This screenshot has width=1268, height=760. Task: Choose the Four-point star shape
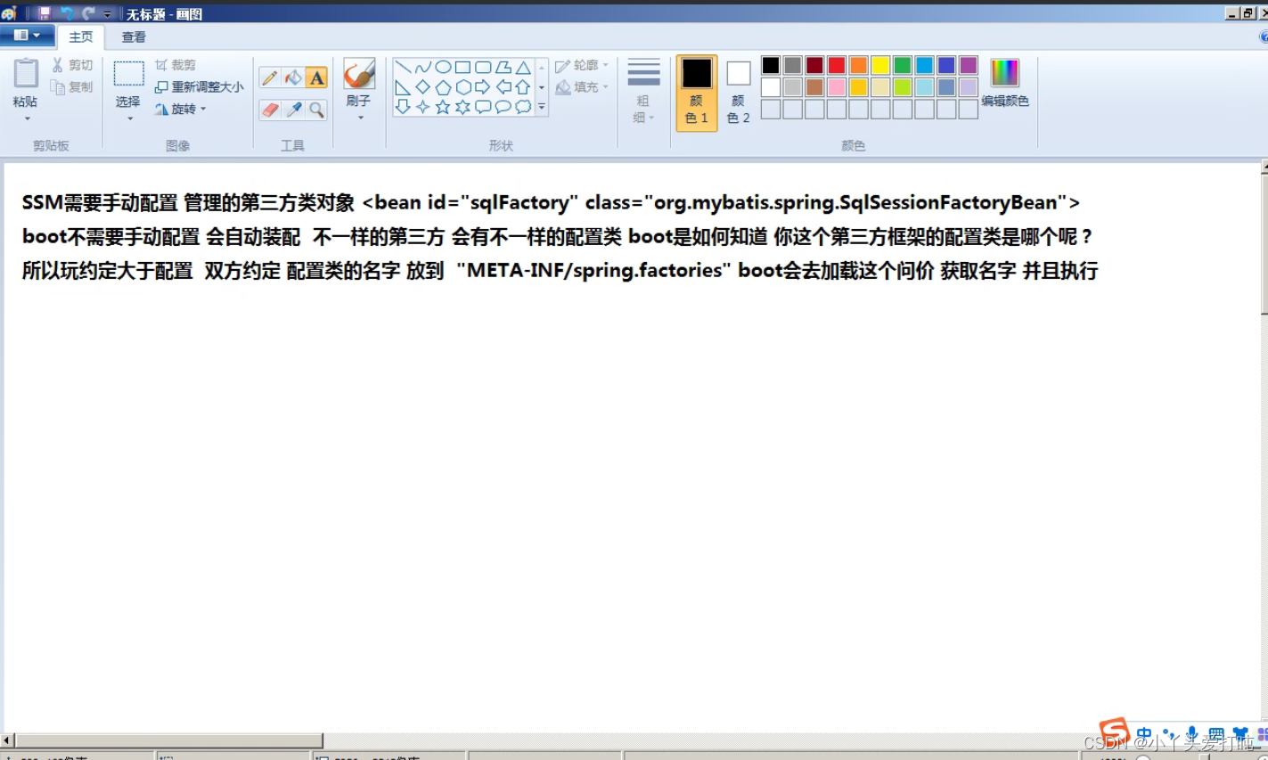[x=423, y=107]
